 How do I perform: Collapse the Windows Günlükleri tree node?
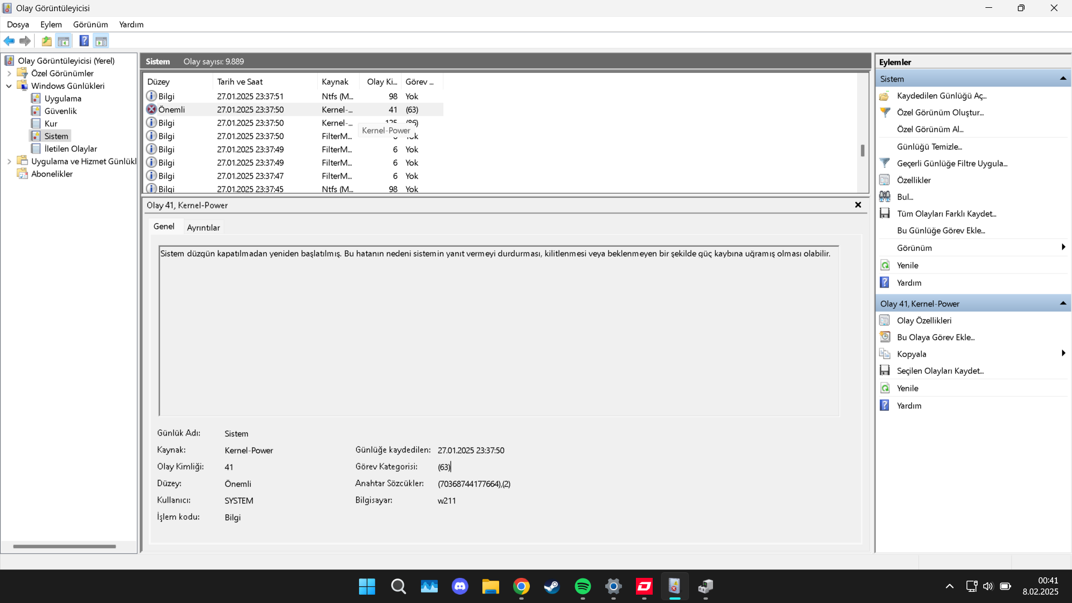(9, 86)
